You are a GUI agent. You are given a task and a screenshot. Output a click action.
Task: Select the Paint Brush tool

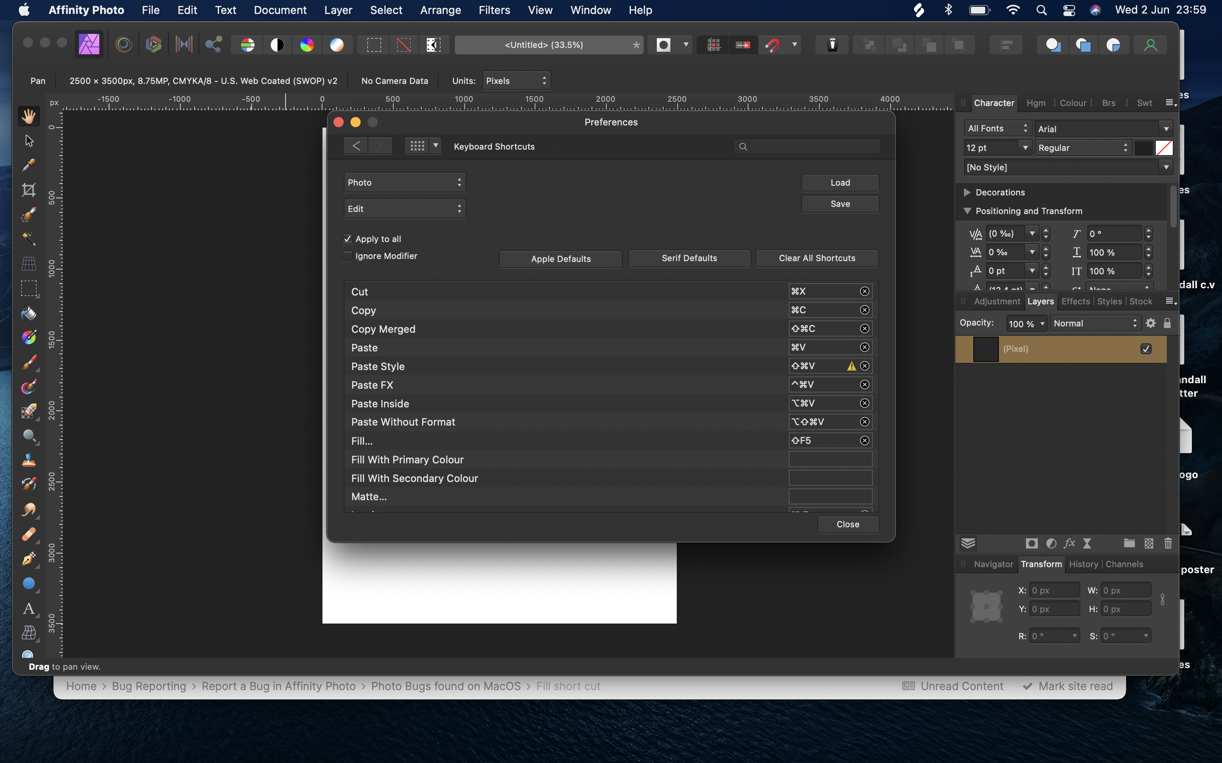click(29, 362)
